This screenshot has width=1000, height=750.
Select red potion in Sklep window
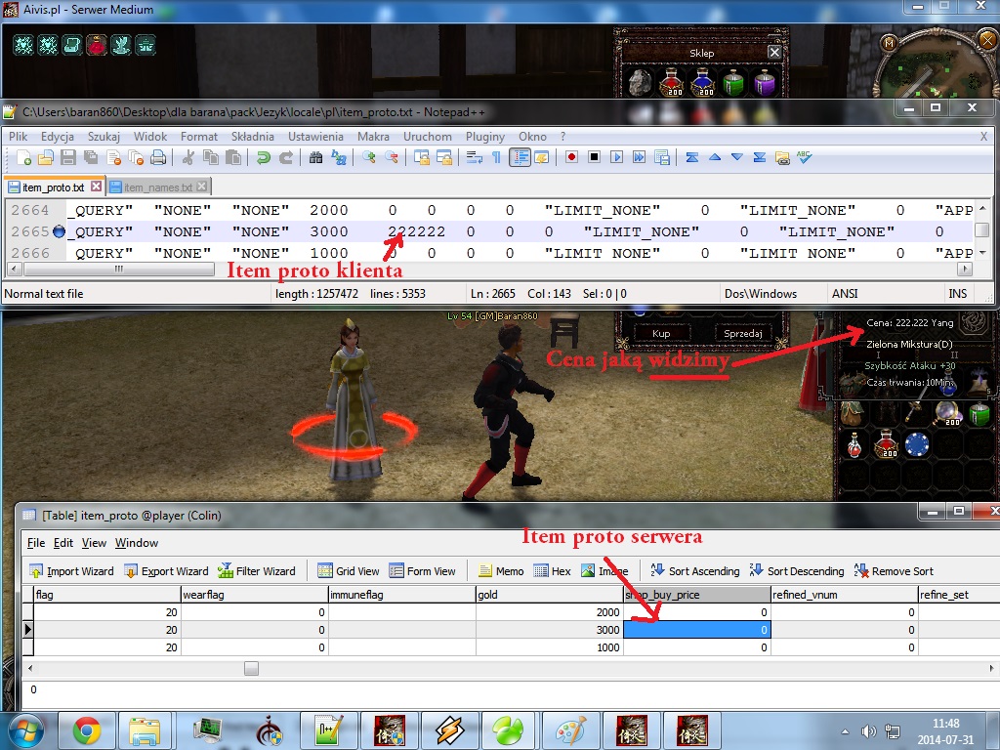[x=672, y=83]
